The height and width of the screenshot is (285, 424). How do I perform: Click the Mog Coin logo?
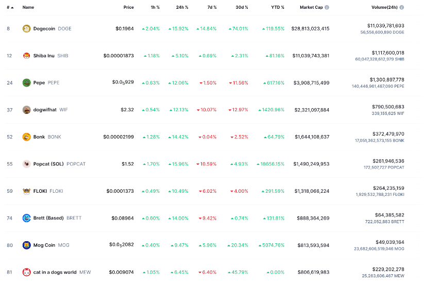coord(27,245)
